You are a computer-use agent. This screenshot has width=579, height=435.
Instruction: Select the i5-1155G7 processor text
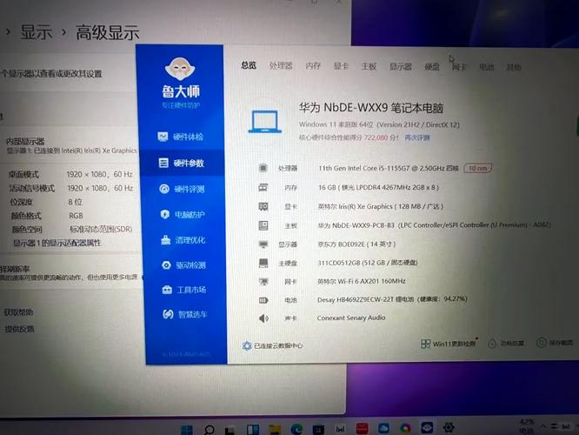(x=389, y=168)
